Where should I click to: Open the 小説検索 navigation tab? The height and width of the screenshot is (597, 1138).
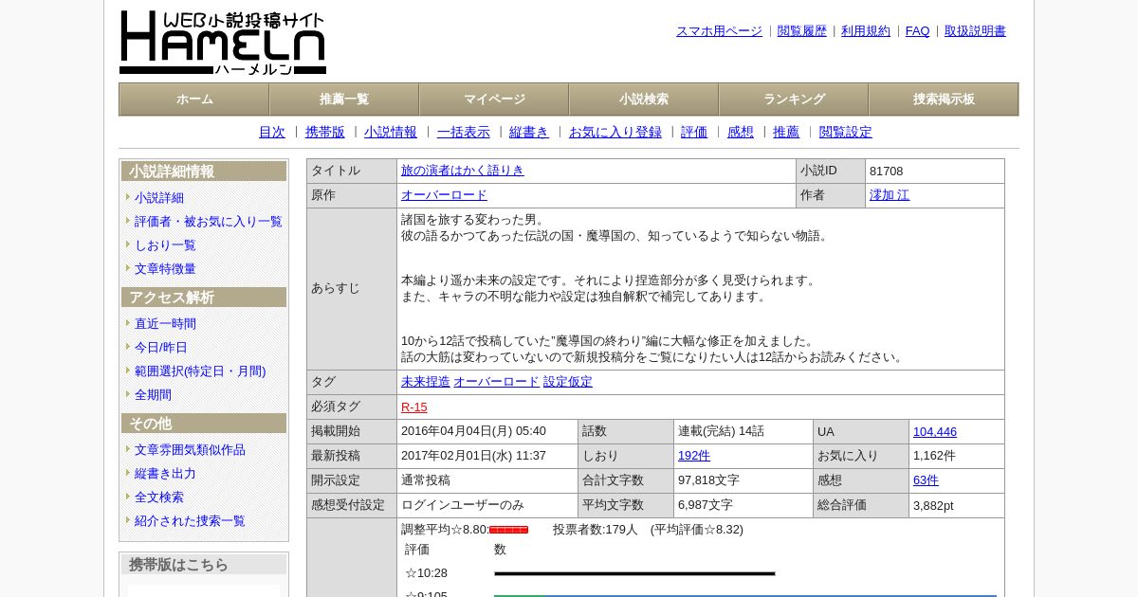[x=644, y=99]
